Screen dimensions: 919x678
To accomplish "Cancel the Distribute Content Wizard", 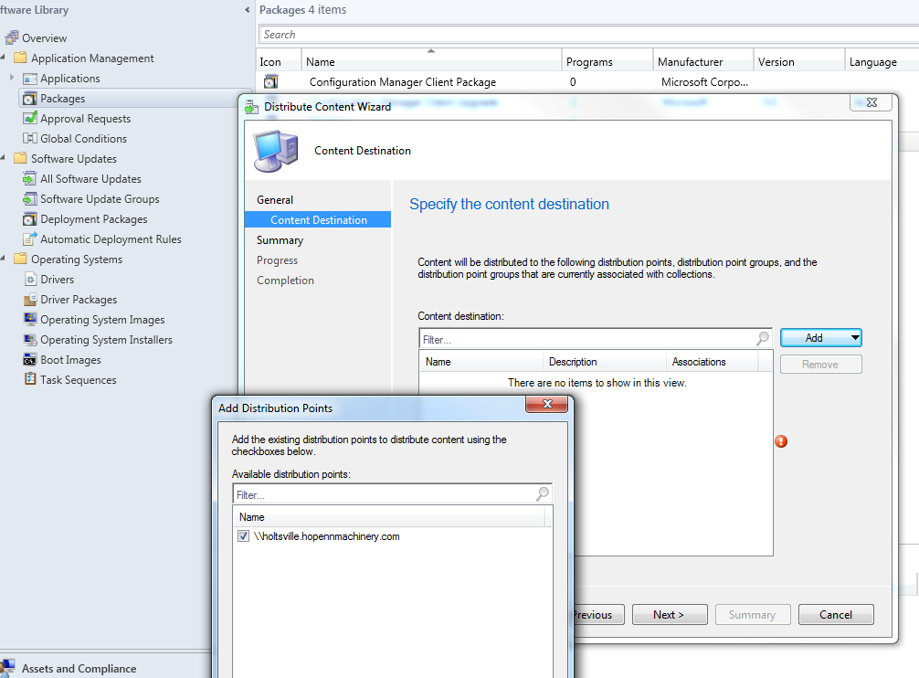I will (836, 614).
